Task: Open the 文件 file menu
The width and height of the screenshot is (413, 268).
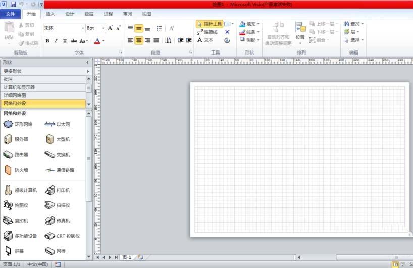Action: 11,14
